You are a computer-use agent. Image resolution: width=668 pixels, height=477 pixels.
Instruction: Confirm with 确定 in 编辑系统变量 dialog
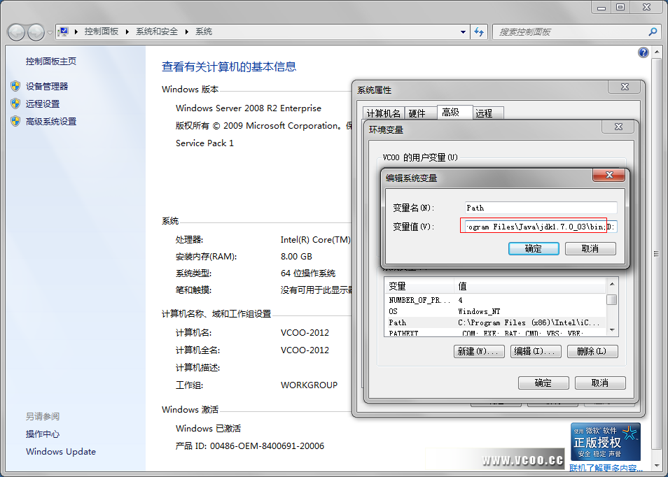click(x=533, y=248)
